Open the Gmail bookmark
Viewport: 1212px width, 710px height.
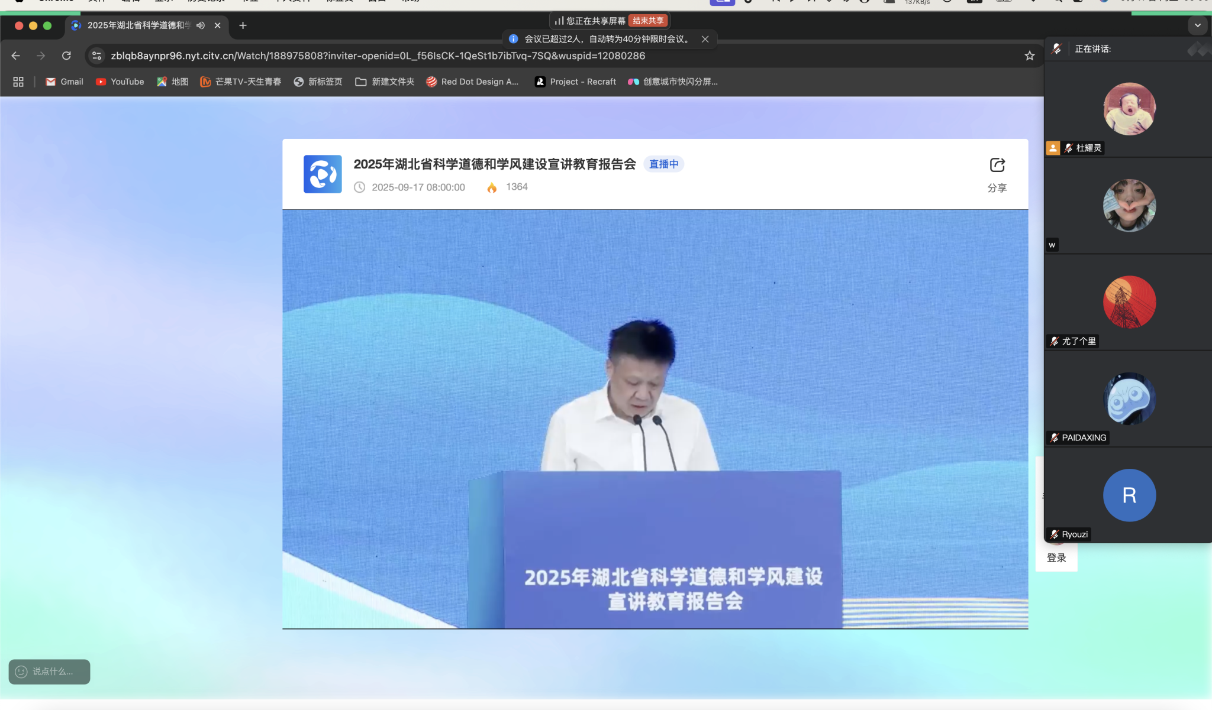coord(65,82)
